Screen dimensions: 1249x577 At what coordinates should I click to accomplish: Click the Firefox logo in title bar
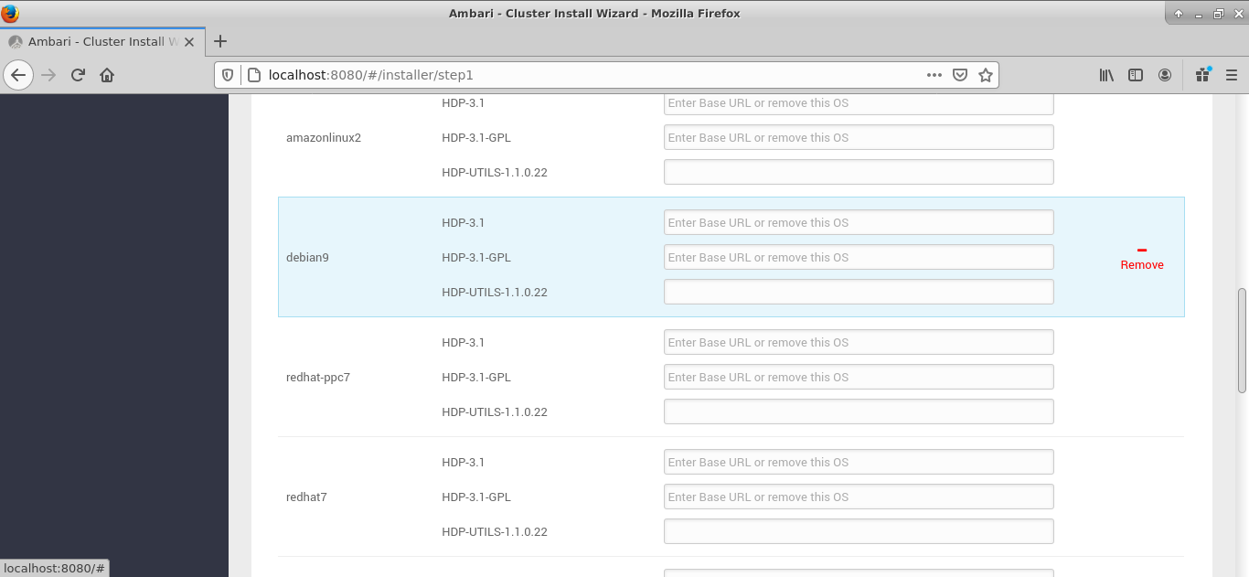pos(10,13)
